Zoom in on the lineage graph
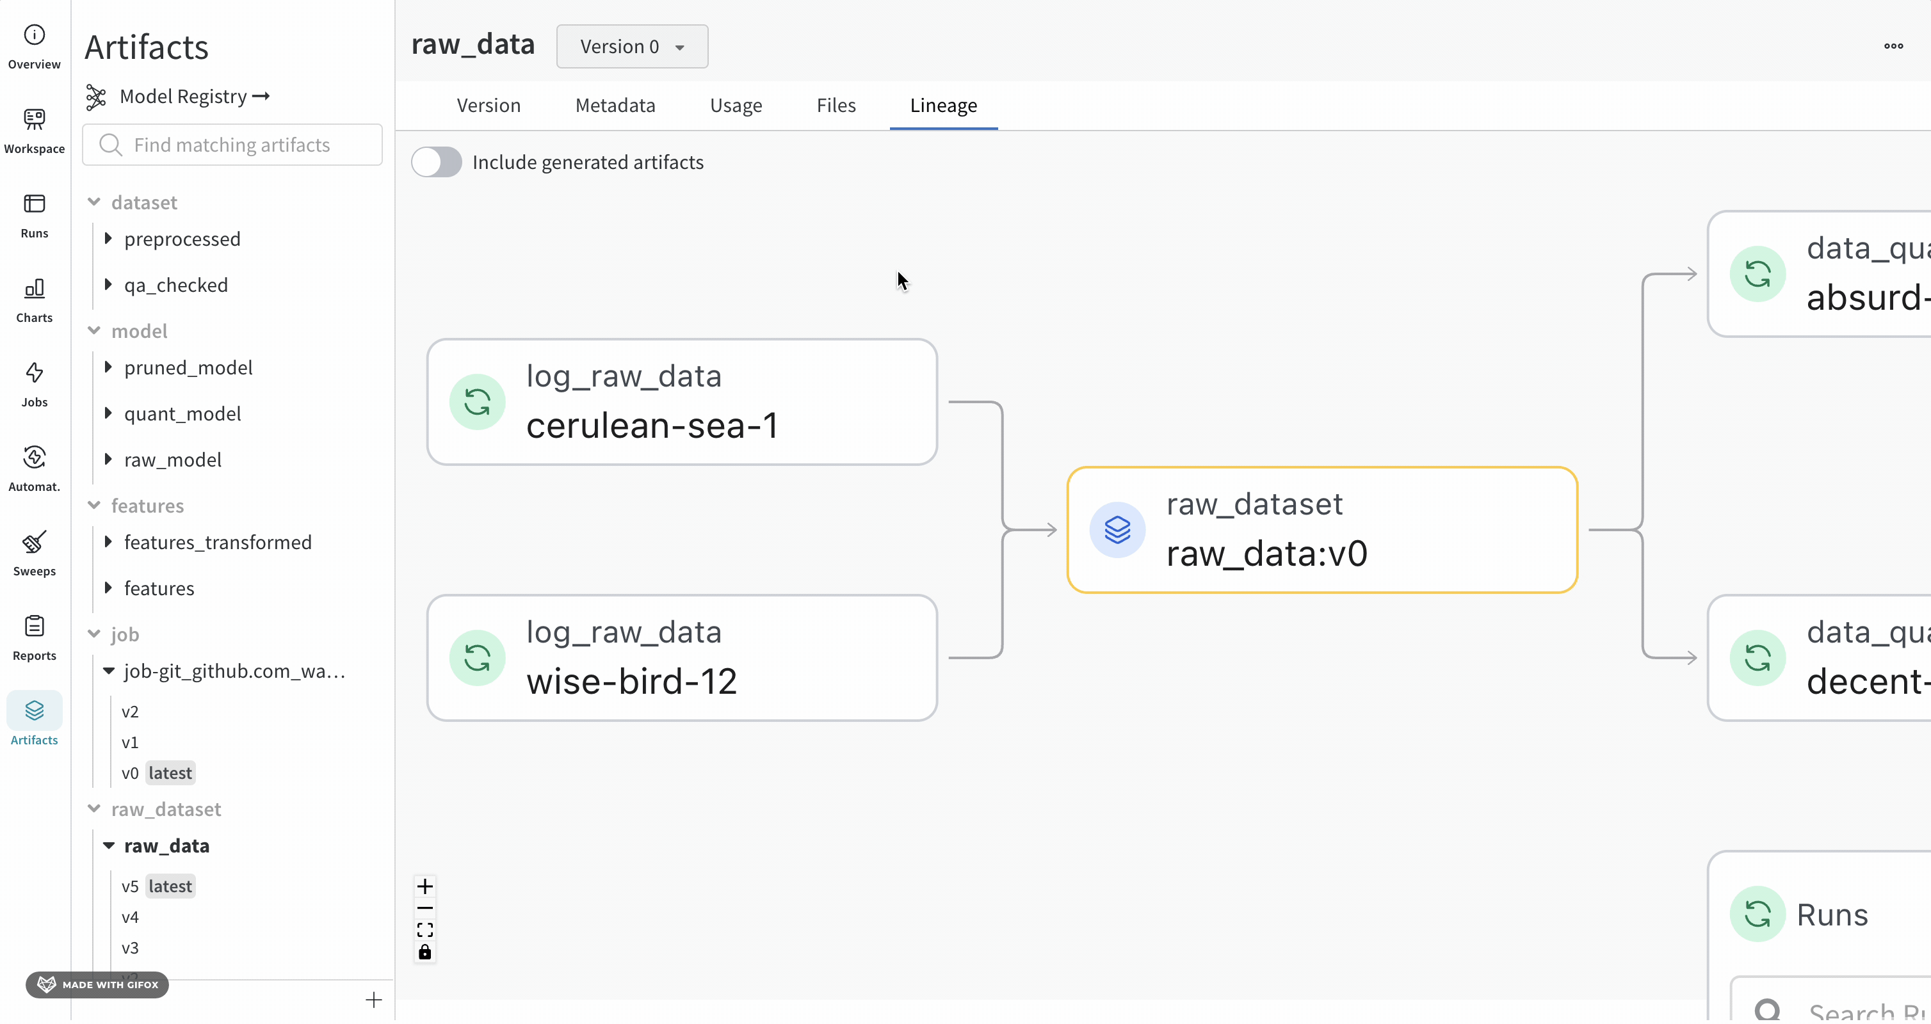The image size is (1931, 1024). click(425, 887)
